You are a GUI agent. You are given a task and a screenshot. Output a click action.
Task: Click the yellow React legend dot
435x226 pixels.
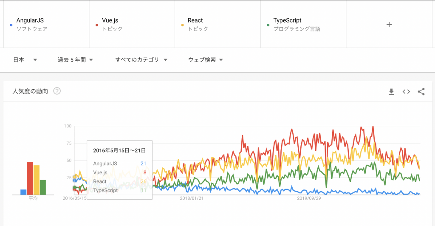click(183, 25)
